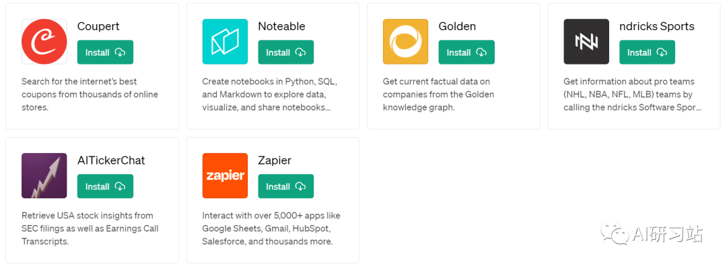Install the Golden plugin
Screen dimensions: 727x266
click(466, 52)
